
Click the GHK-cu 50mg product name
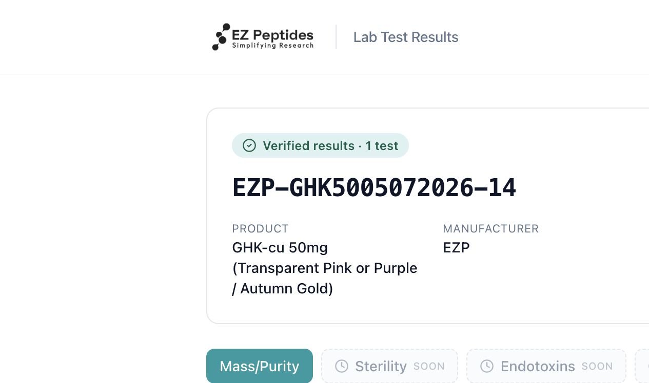point(280,248)
